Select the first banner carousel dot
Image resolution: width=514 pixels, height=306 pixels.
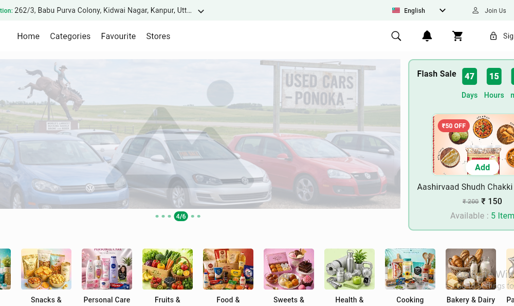tap(157, 216)
